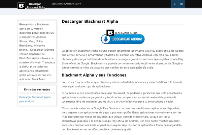Screen dimensions: 202x135
Task: Click the sidebar text 'Bienvenidos a Blackmart'
Action: point(37,52)
